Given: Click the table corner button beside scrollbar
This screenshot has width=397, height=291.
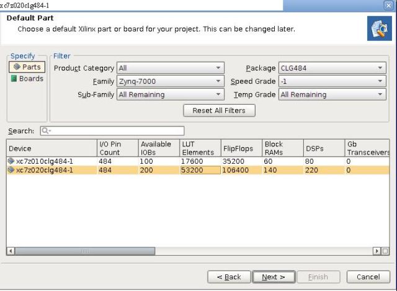Looking at the screenshot, I should 385,251.
